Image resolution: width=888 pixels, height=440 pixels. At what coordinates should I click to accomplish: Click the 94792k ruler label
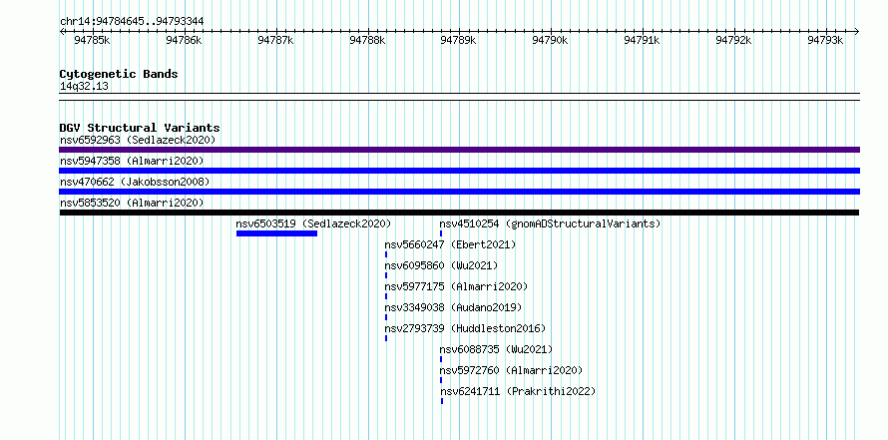pos(733,40)
